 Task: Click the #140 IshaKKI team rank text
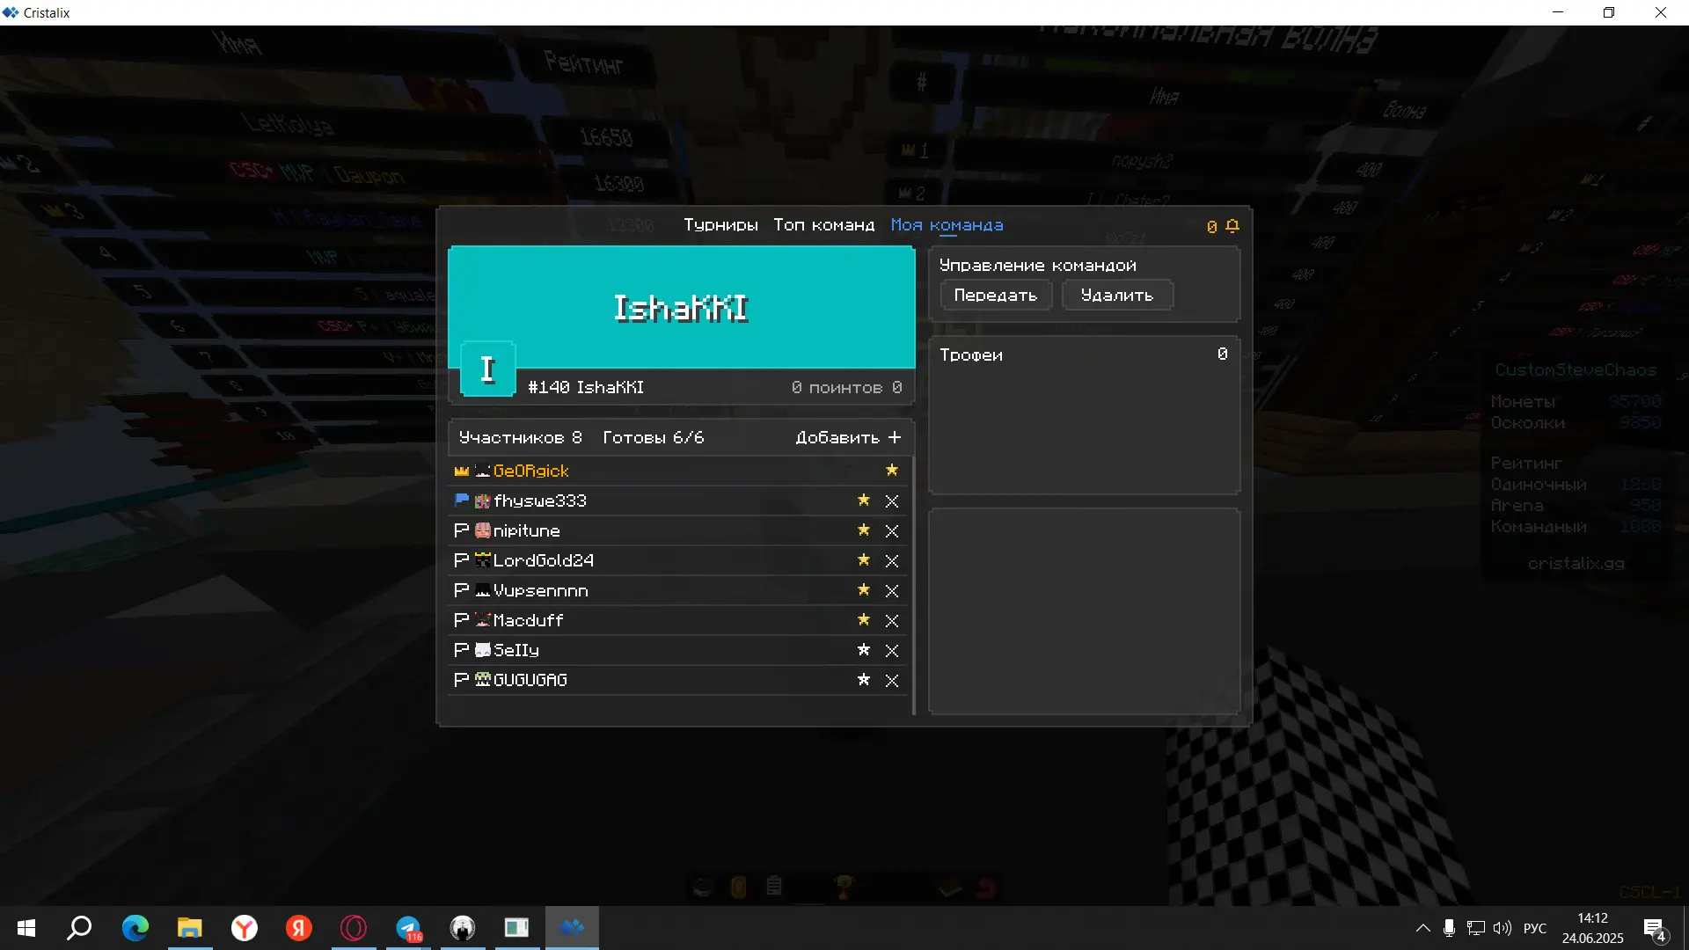point(586,388)
